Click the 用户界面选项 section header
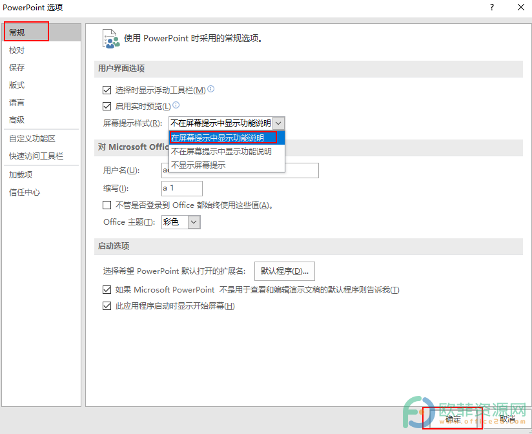The width and height of the screenshot is (532, 434). click(x=308, y=68)
